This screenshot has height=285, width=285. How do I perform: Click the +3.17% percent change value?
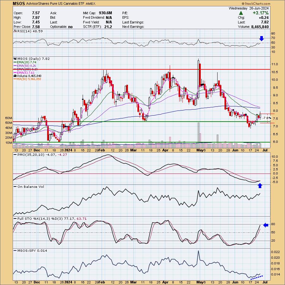point(261,13)
